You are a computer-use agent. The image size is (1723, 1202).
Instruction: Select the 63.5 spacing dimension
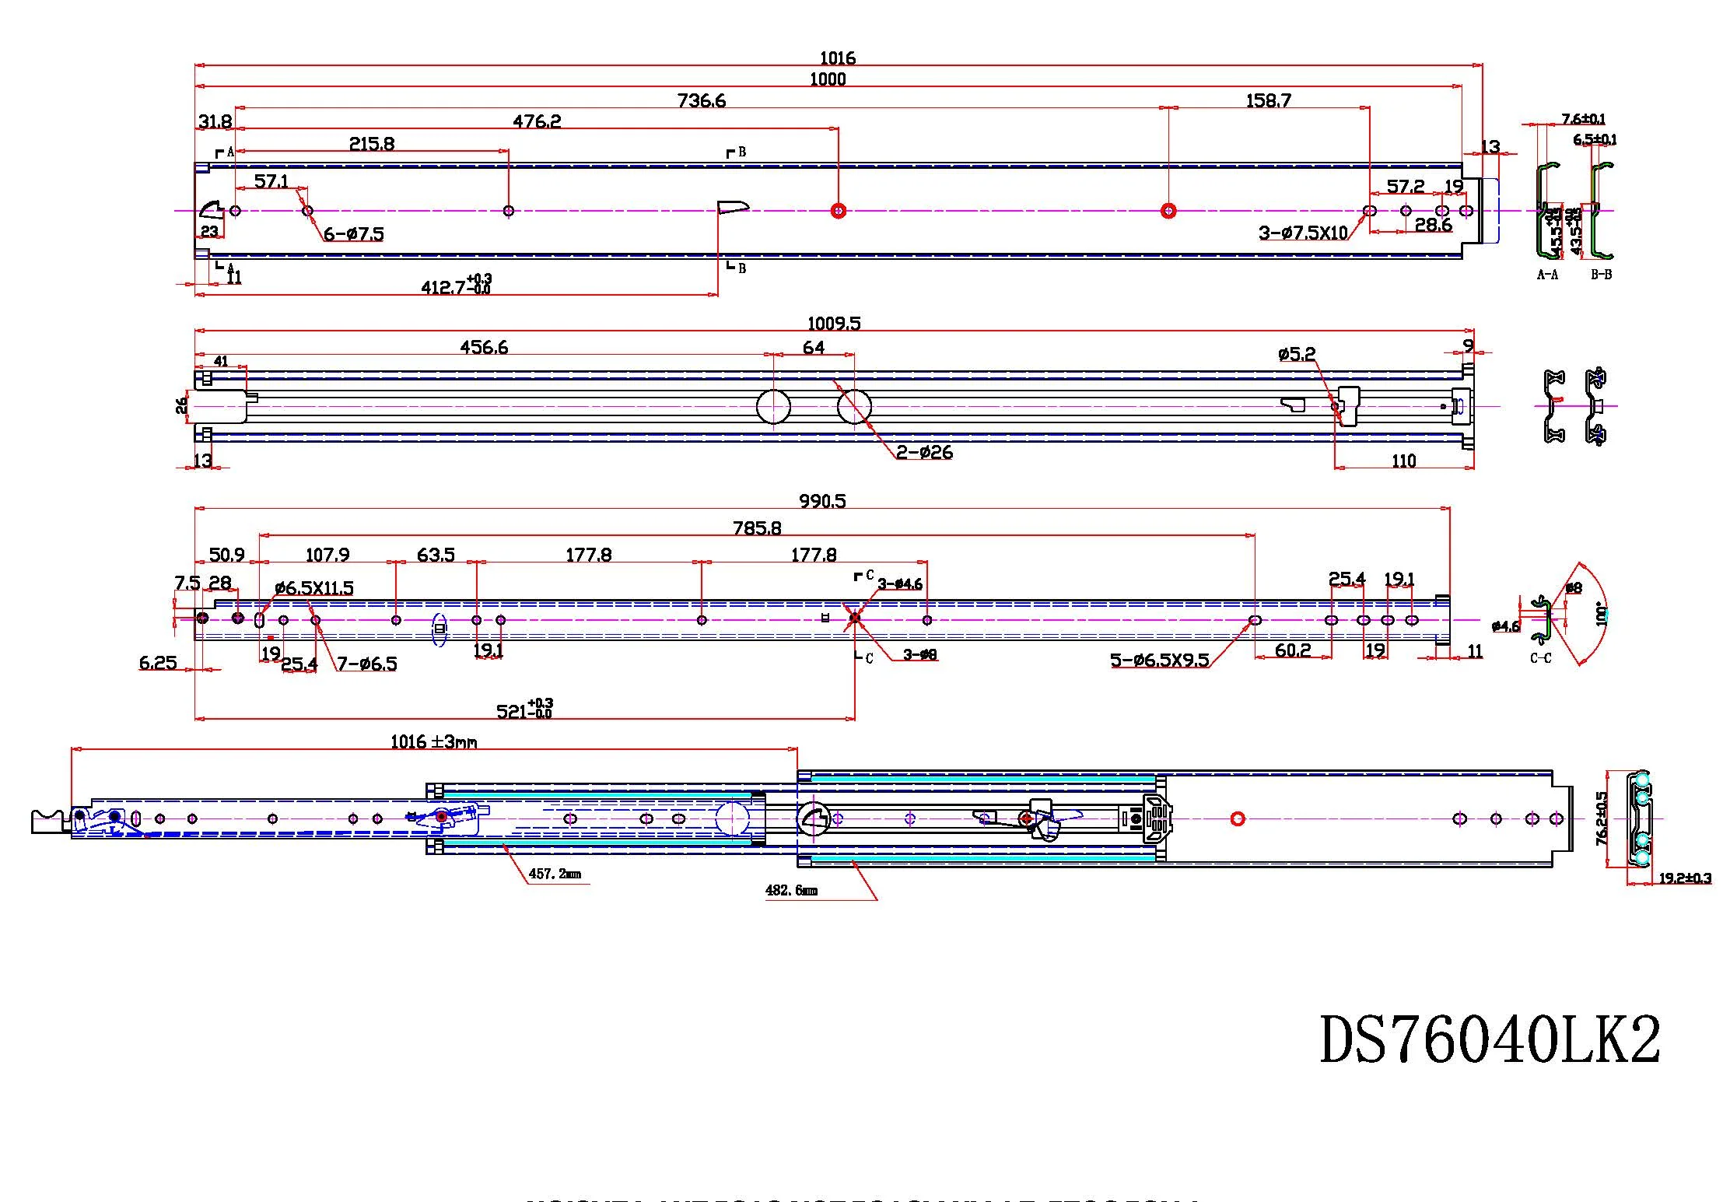tap(436, 555)
